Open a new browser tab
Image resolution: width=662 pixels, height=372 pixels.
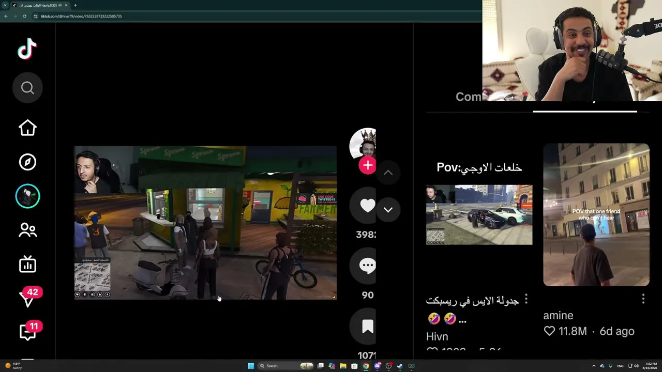click(x=75, y=5)
